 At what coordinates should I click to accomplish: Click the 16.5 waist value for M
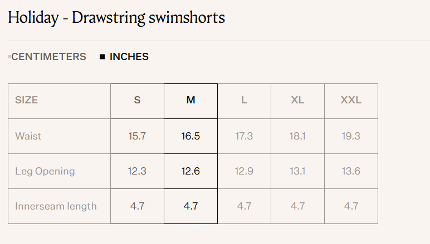click(x=190, y=136)
